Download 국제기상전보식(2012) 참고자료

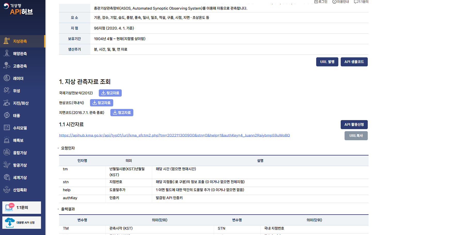point(110,93)
